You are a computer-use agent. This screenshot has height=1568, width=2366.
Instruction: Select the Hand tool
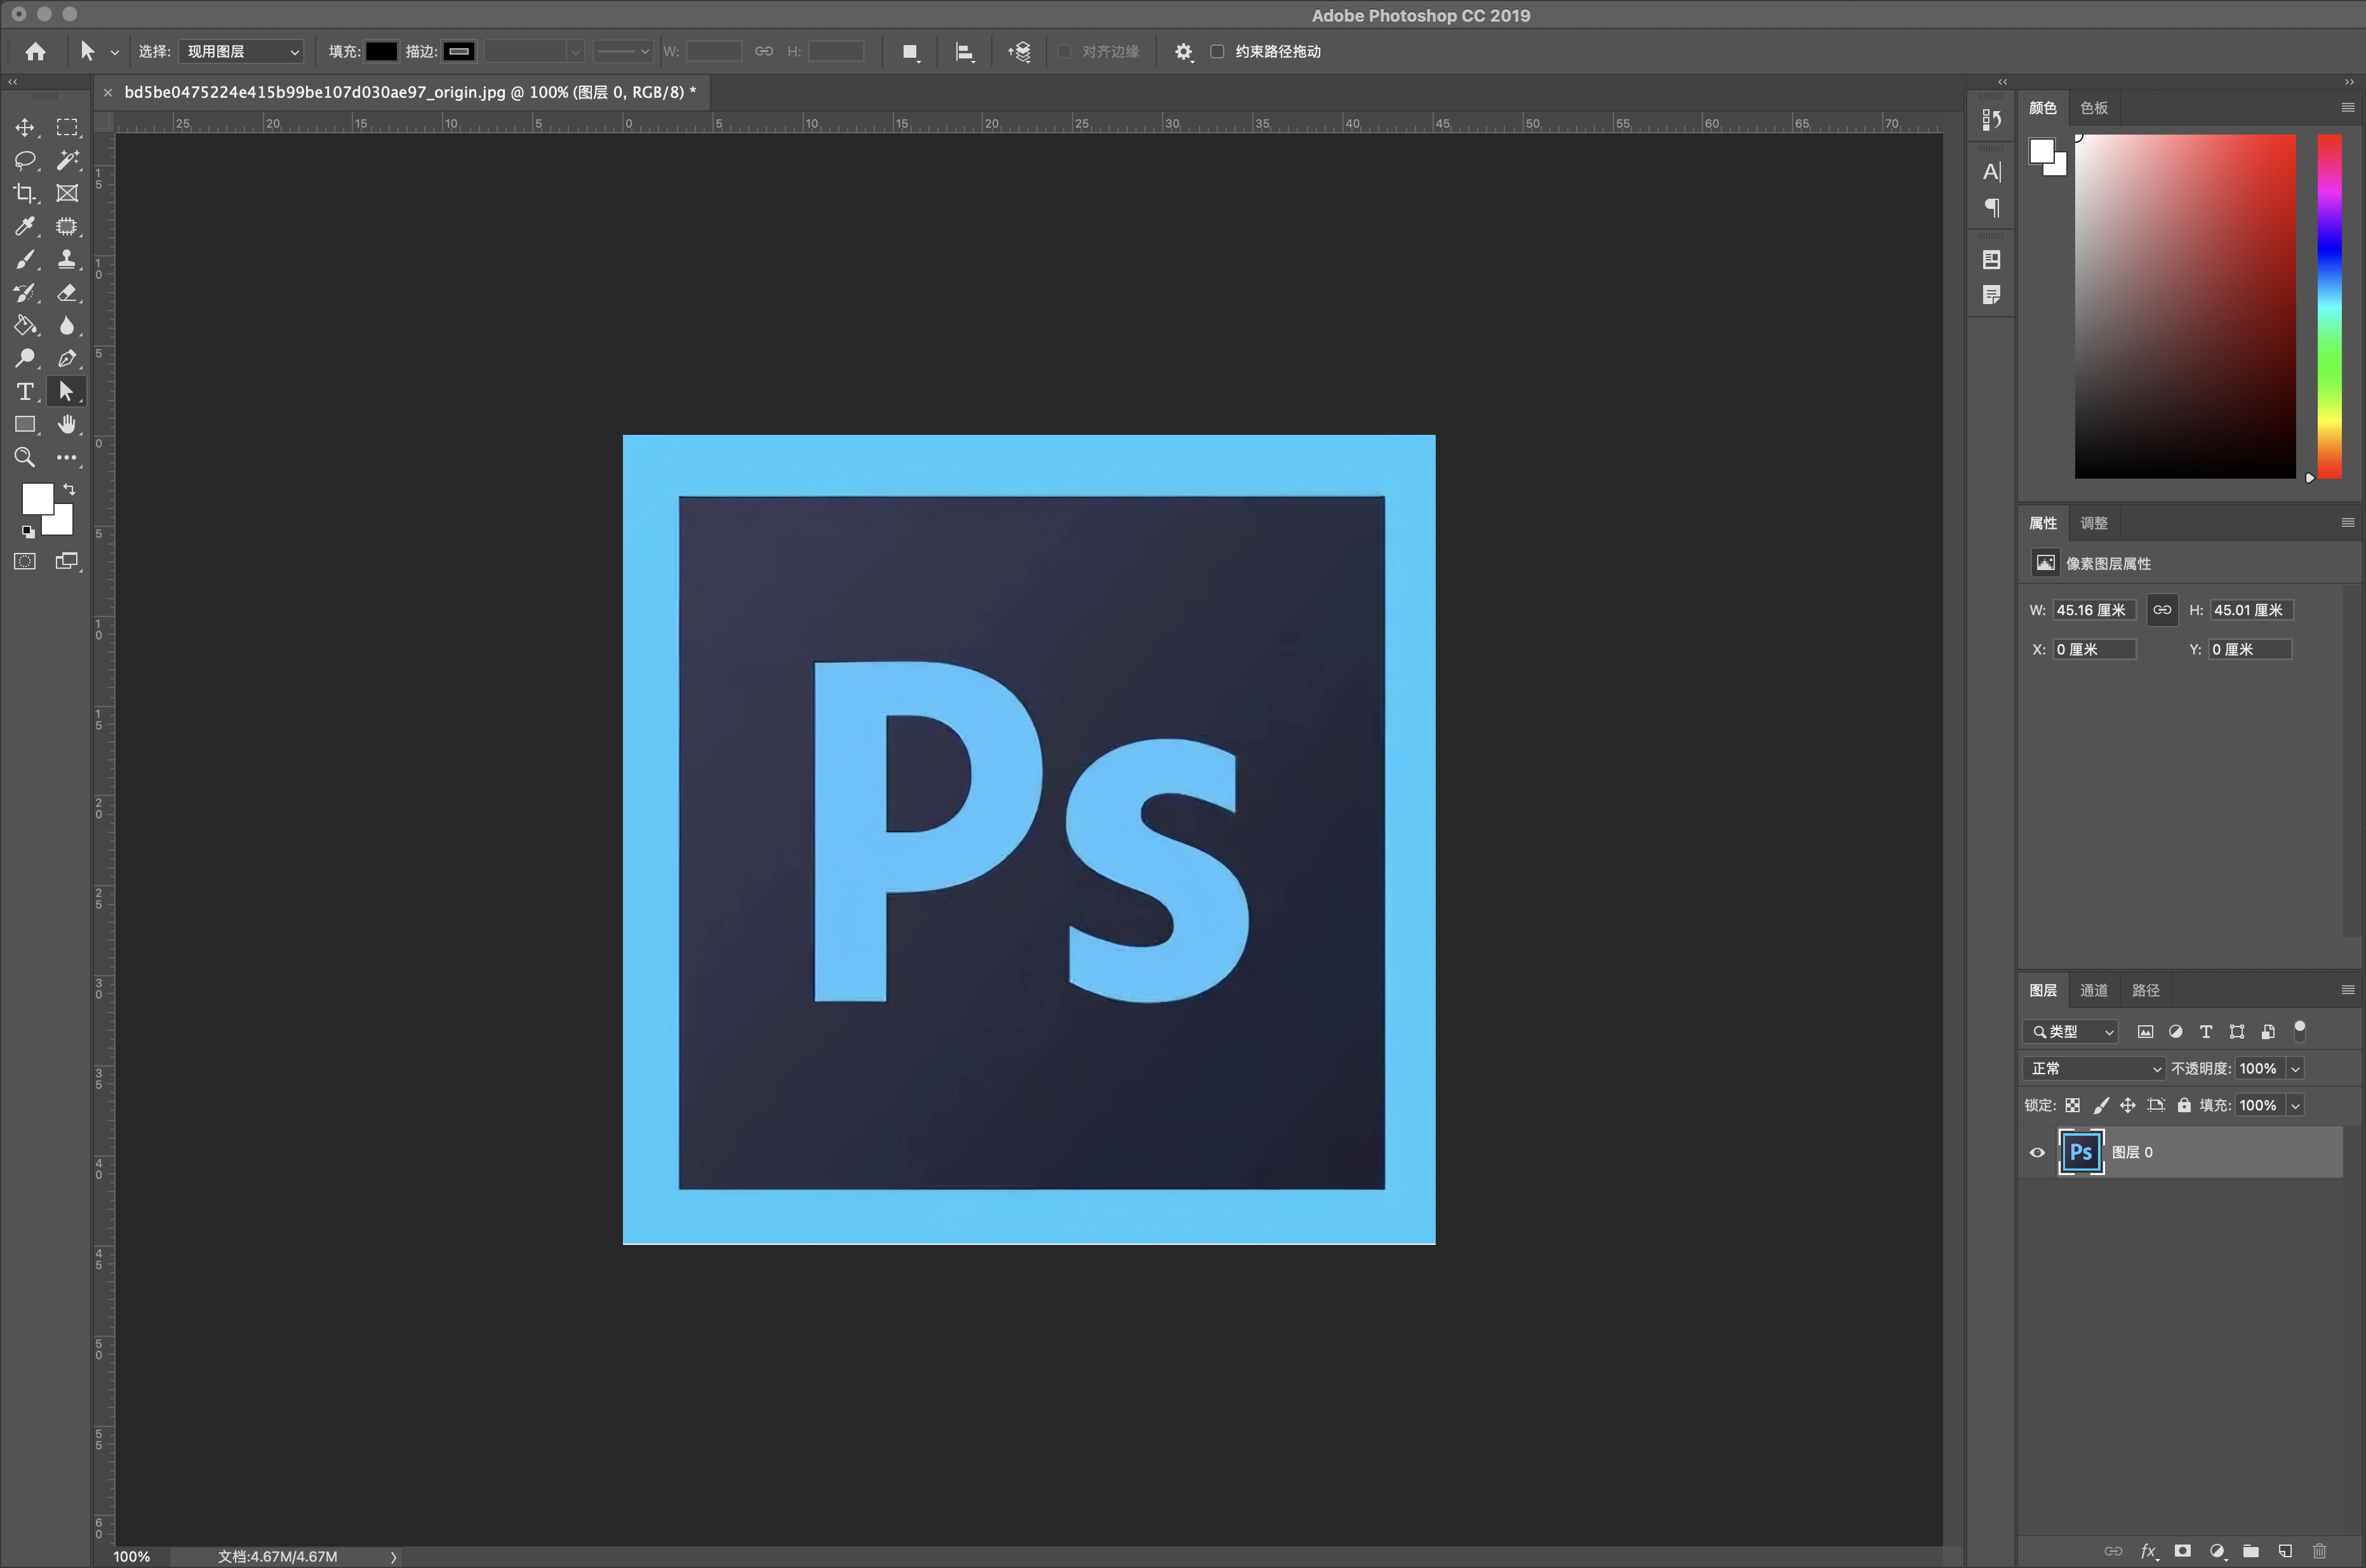tap(67, 424)
